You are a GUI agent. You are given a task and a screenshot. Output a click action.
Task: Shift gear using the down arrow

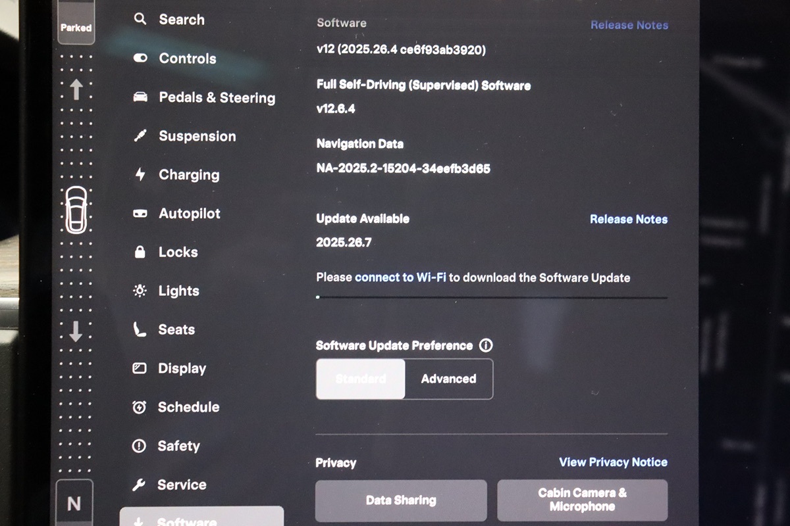pyautogui.click(x=76, y=331)
